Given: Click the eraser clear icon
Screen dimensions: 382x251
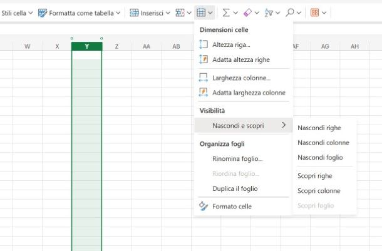Looking at the screenshot, I should click(247, 13).
